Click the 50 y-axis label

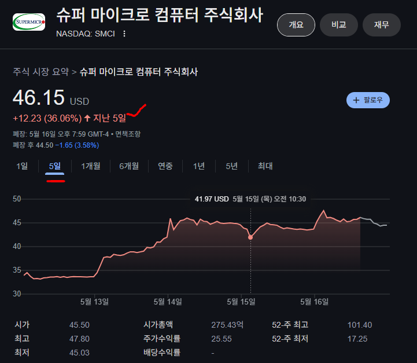(x=17, y=199)
